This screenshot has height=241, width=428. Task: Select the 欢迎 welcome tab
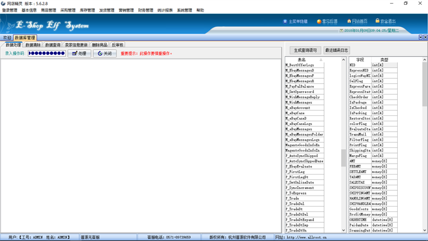click(x=7, y=37)
